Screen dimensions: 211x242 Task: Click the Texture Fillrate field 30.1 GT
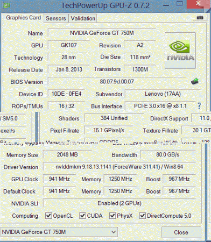(x=196, y=130)
